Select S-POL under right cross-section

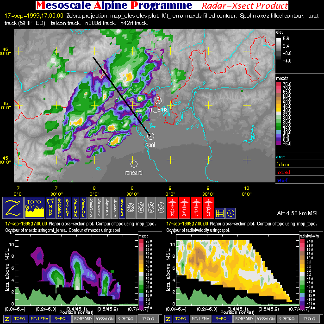pyautogui.click(x=222, y=319)
